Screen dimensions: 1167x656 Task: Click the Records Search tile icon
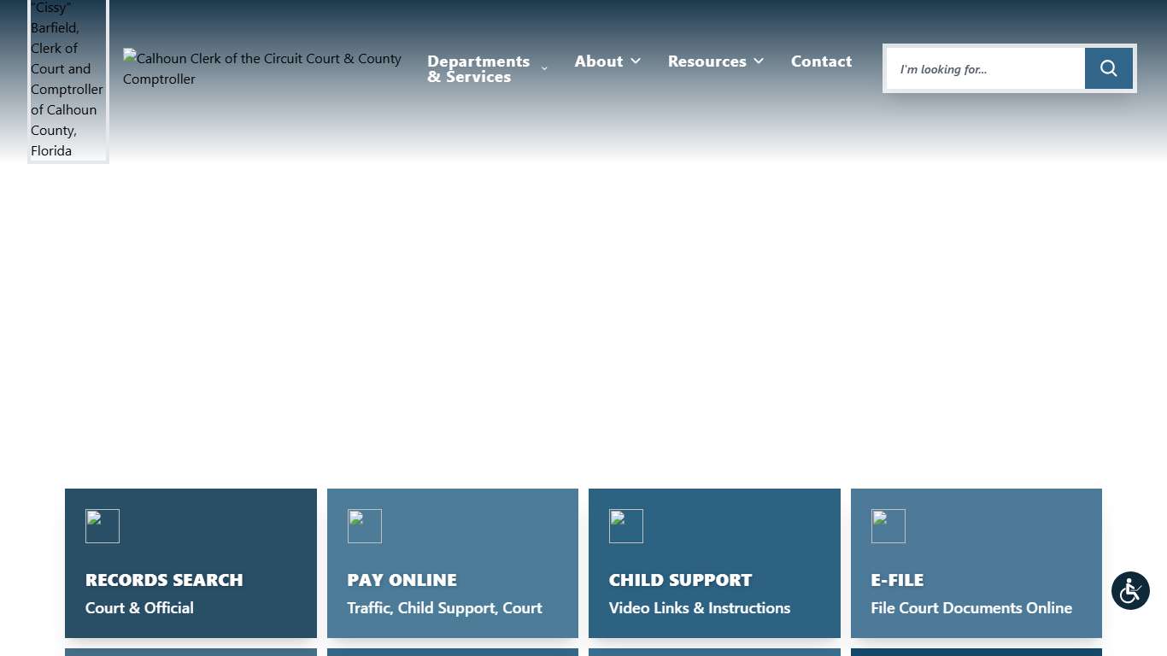(103, 526)
